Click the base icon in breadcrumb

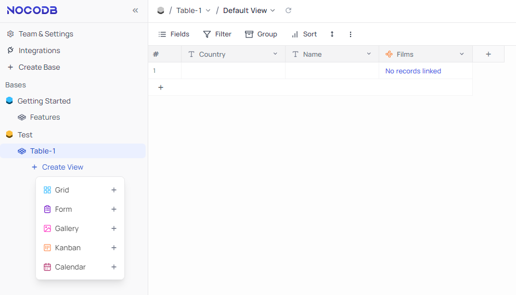[161, 10]
